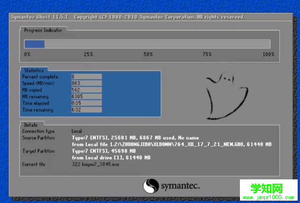Click the 100% progress label

tap(268, 54)
